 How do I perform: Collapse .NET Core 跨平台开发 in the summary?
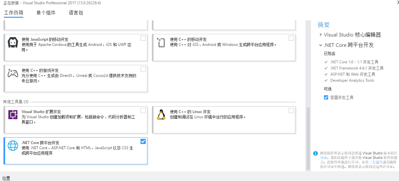click(320, 45)
